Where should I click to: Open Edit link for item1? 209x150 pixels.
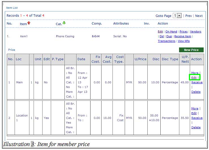tap(160, 32)
